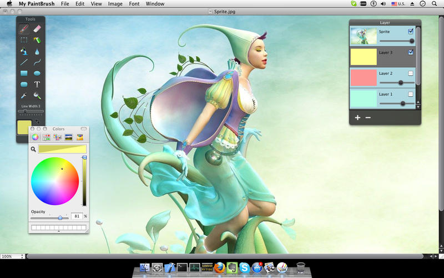Open the Image menu

point(115,4)
